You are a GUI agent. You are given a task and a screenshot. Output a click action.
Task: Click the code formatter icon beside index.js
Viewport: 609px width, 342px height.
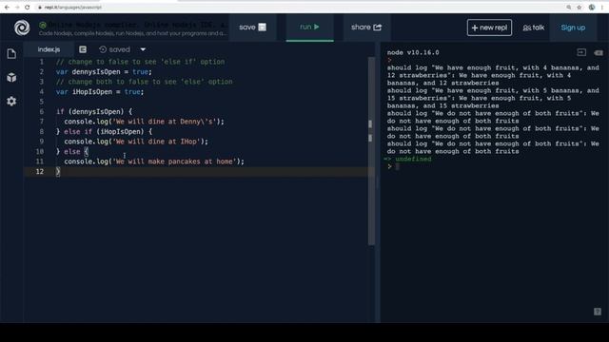(x=83, y=49)
